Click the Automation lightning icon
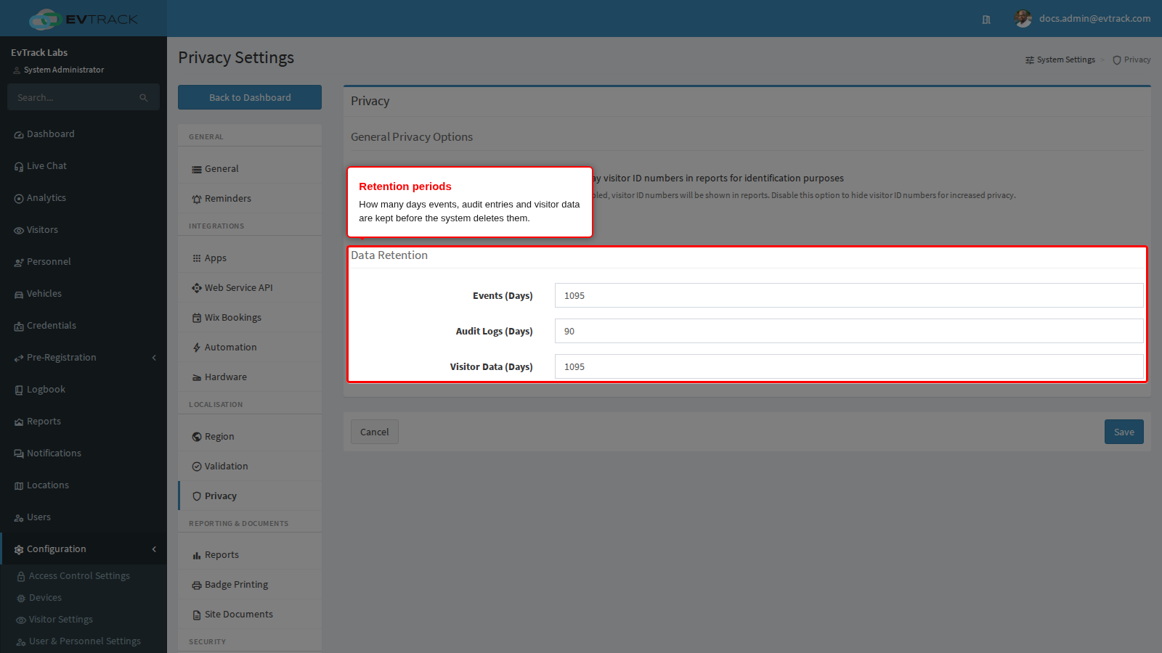Image resolution: width=1162 pixels, height=653 pixels. (x=197, y=348)
